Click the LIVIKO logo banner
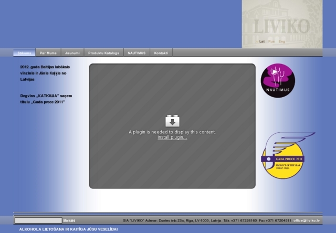336x233 pixels. (282, 24)
